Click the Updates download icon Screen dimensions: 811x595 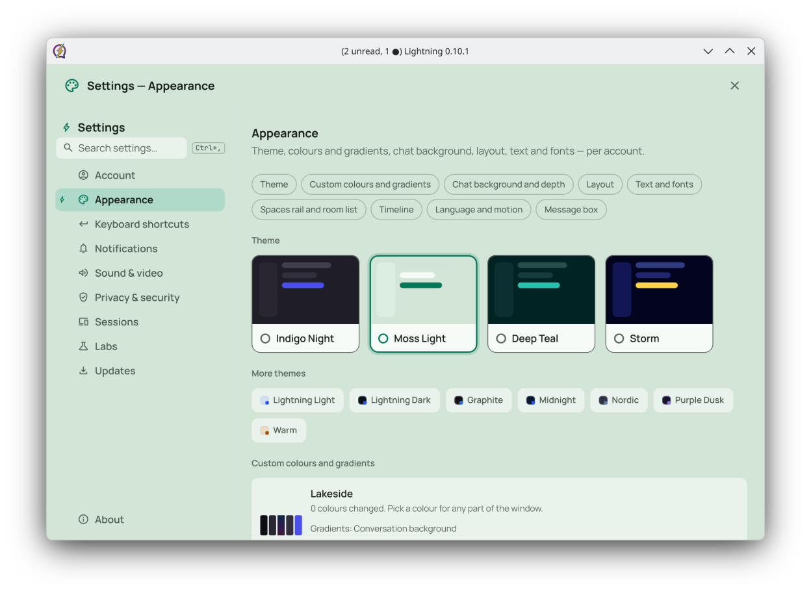point(83,371)
